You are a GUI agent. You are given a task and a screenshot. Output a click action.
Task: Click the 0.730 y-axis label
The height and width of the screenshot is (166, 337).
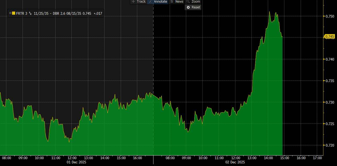pyautogui.click(x=330, y=102)
